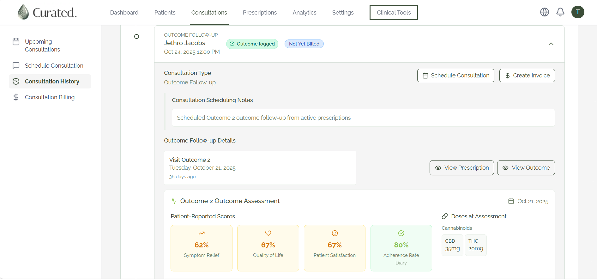The image size is (597, 279).
Task: Click View Outcome button
Action: pos(526,168)
